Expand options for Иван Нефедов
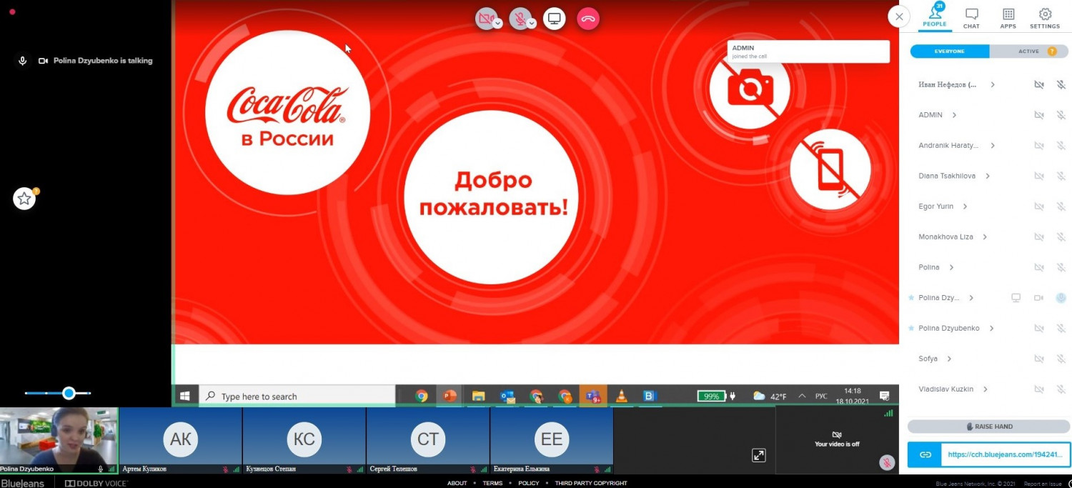The height and width of the screenshot is (488, 1072). 993,84
